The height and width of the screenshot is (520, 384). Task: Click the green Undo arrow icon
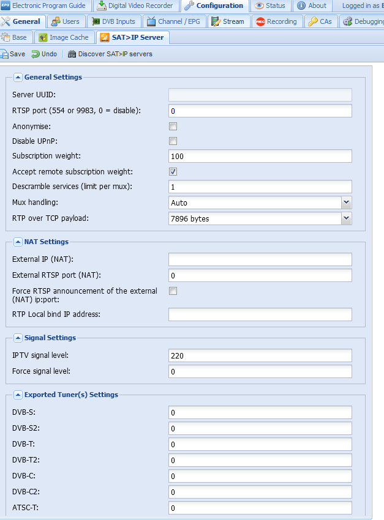[36, 54]
